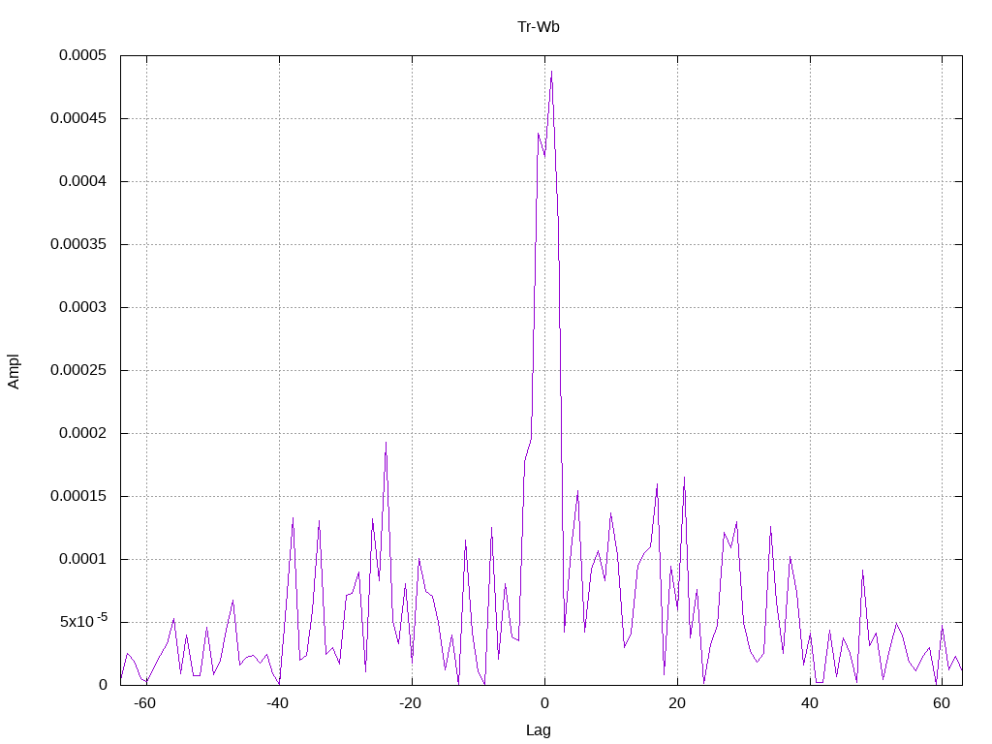The width and height of the screenshot is (992, 744).
Task: Click x-axis tick label 40
Action: 810,703
